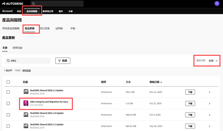Expand details chevron for RealDWG Shared 2025.1.3
The width and height of the screenshot is (223, 131).
tap(209, 126)
